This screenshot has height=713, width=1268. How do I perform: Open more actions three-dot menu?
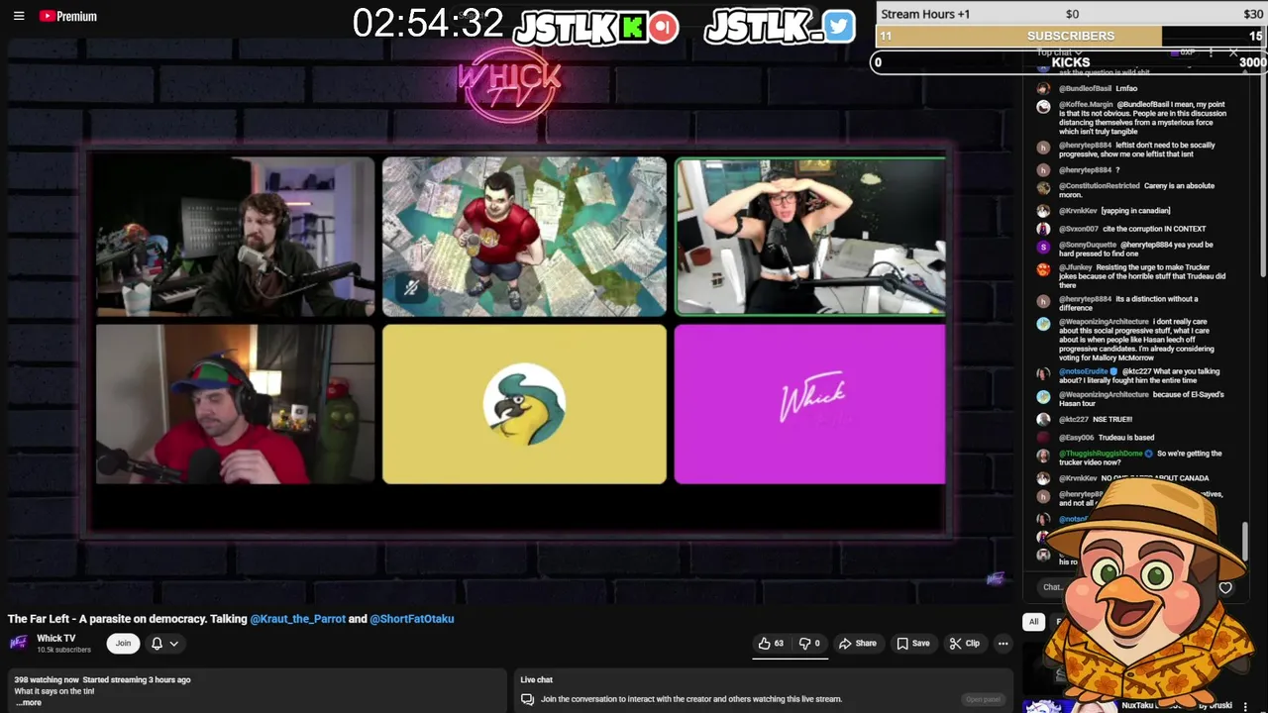point(1003,644)
